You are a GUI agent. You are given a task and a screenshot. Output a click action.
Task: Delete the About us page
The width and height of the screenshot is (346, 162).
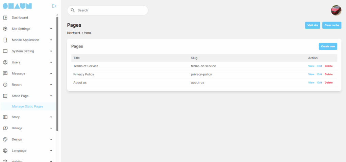point(328,83)
